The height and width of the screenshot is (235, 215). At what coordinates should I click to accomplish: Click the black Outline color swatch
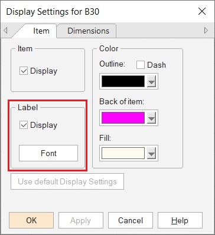click(123, 81)
